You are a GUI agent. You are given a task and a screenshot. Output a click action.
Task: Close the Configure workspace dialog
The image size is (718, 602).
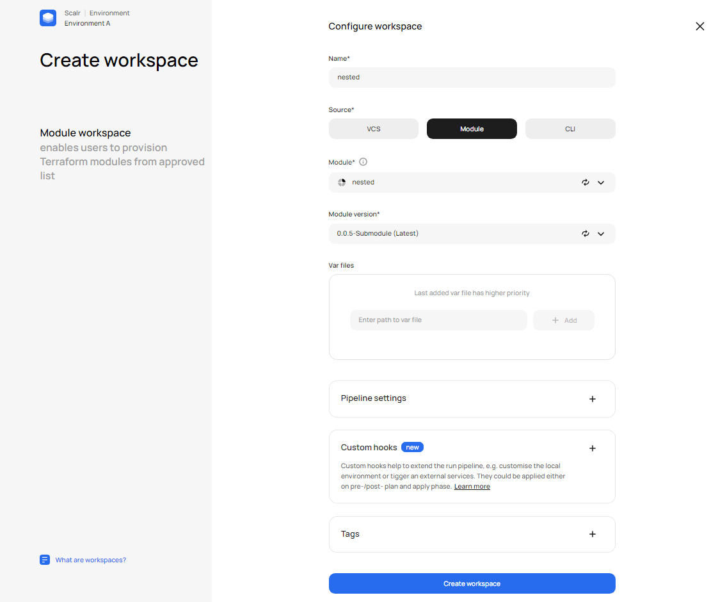coord(699,26)
